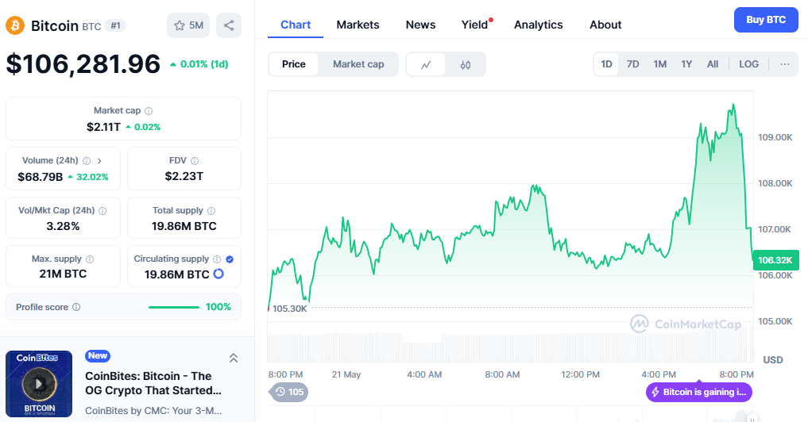Image resolution: width=808 pixels, height=422 pixels.
Task: Switch to the candlestick chart view
Action: pyautogui.click(x=466, y=64)
